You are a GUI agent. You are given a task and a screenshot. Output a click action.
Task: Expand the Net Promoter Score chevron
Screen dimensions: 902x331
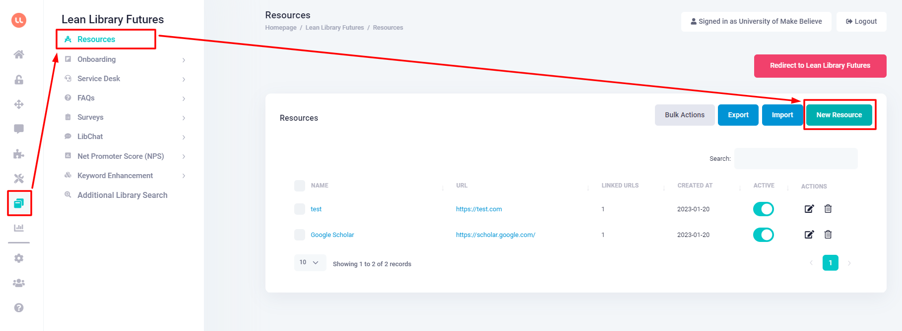coord(184,156)
